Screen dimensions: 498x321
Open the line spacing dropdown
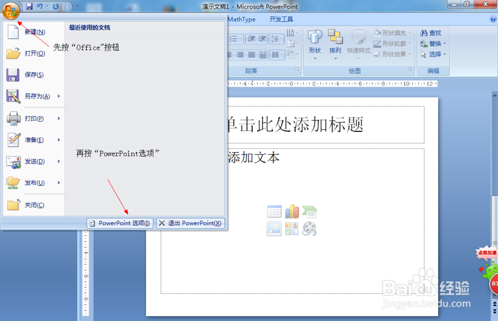[x=276, y=39]
